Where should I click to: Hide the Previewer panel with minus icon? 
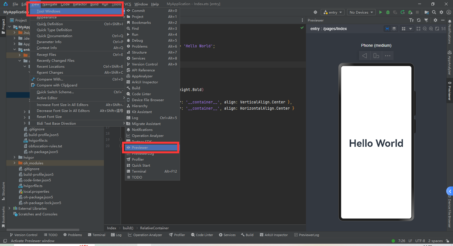click(443, 20)
